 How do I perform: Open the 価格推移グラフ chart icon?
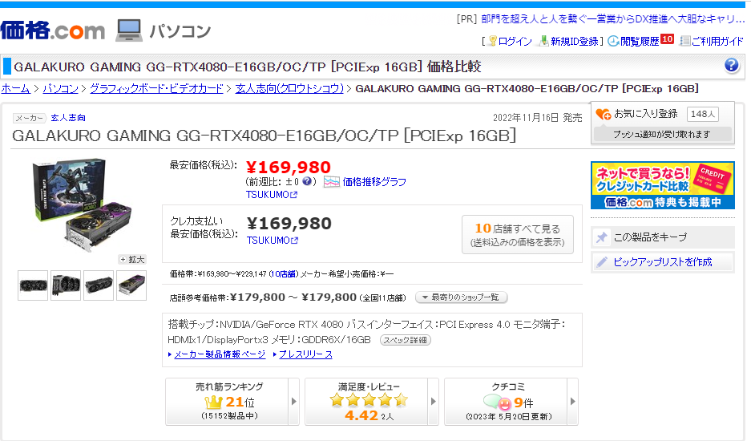pyautogui.click(x=332, y=182)
